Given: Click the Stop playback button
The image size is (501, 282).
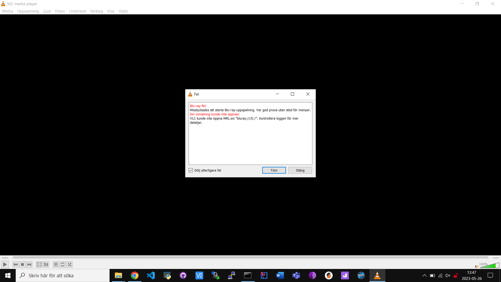Looking at the screenshot, I should [22, 265].
